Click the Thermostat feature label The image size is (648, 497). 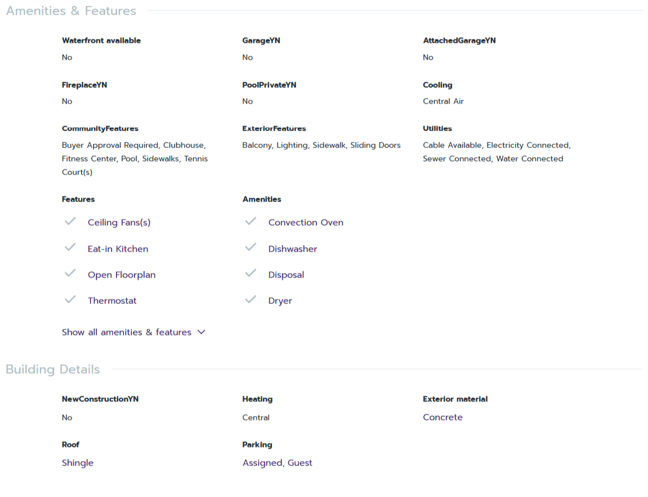(112, 301)
